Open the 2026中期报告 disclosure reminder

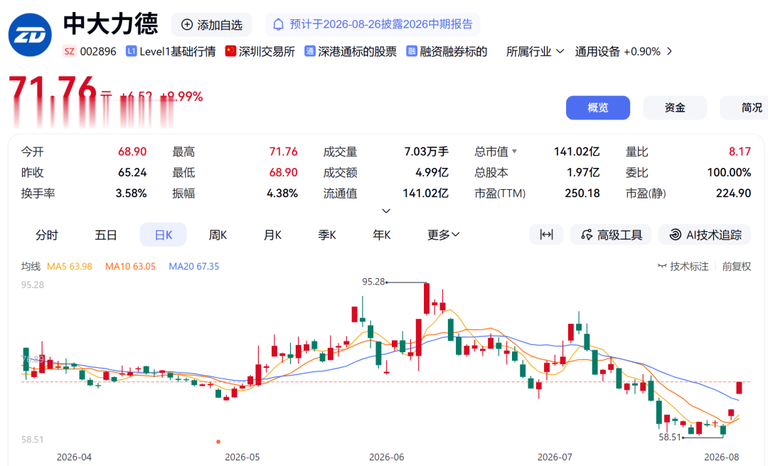click(372, 24)
